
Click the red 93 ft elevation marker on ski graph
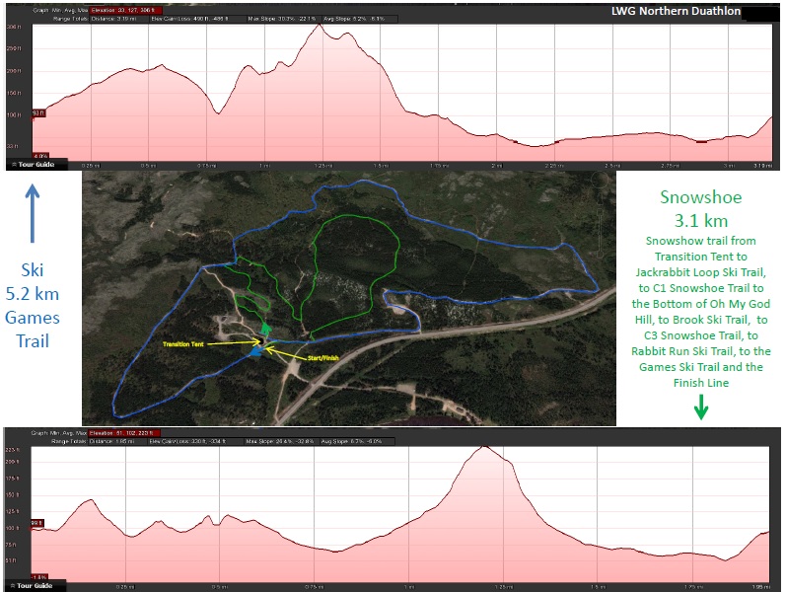[39, 112]
